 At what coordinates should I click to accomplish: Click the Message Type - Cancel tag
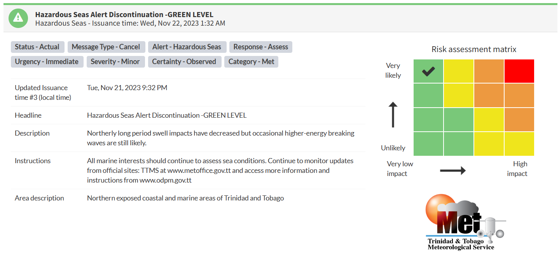click(x=106, y=47)
